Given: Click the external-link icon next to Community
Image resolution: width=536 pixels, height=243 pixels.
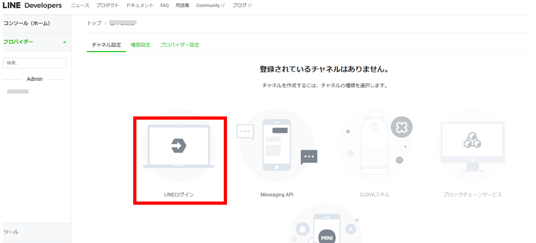Looking at the screenshot, I should pyautogui.click(x=223, y=5).
